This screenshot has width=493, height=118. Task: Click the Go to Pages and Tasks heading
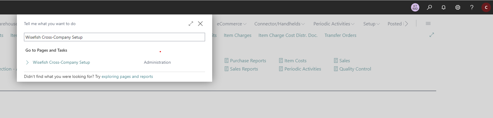tap(46, 50)
